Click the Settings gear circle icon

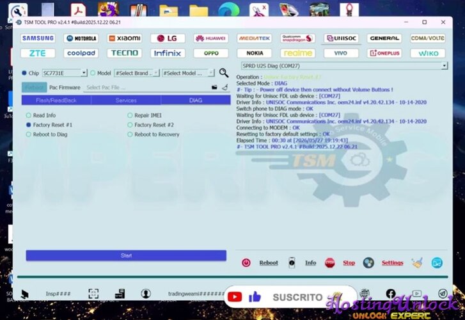click(368, 262)
